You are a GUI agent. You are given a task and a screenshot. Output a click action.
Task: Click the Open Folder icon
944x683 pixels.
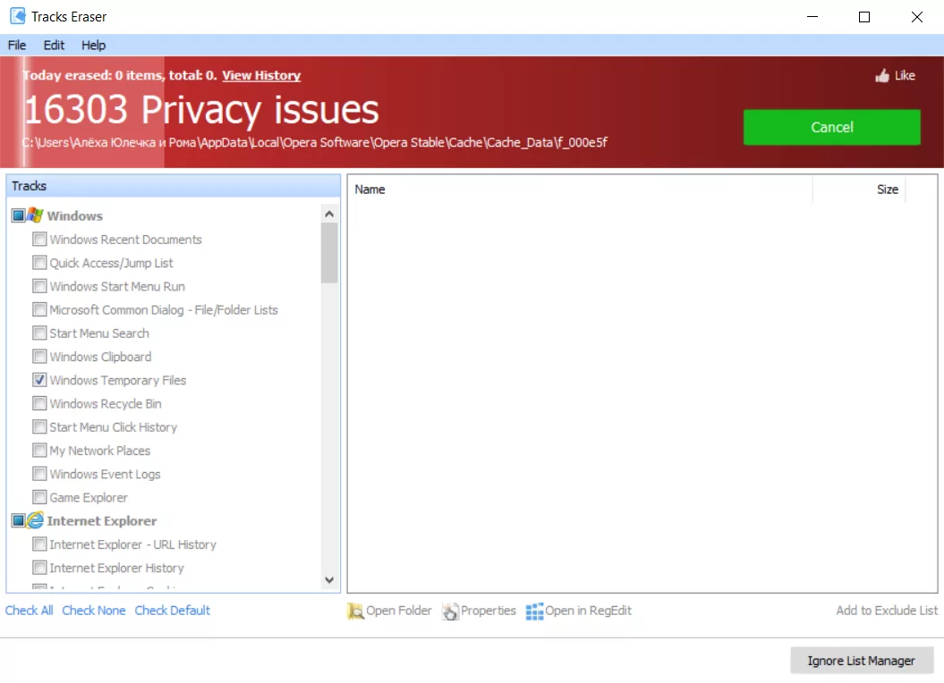click(x=355, y=611)
